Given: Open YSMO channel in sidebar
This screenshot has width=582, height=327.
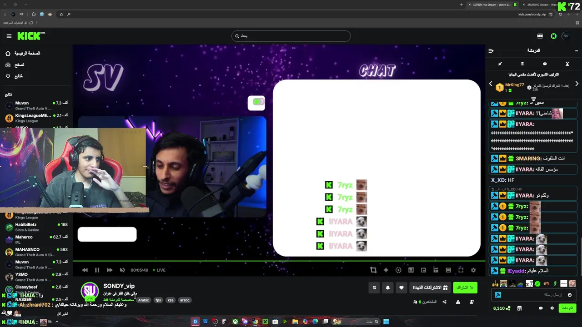Looking at the screenshot, I should click(x=36, y=277).
